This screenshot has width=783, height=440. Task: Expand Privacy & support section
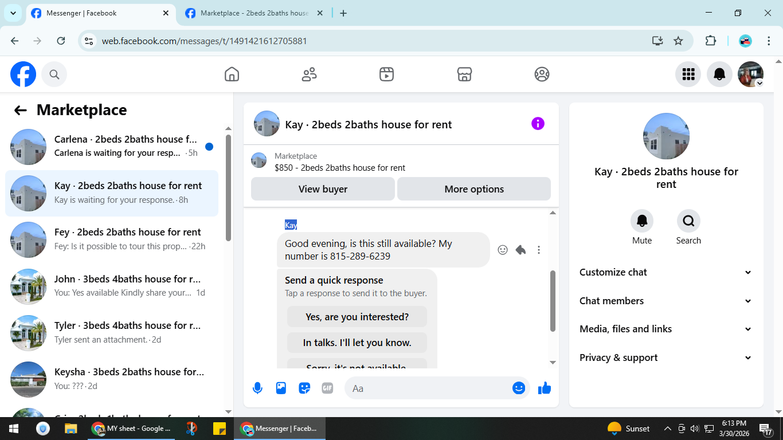[x=665, y=357]
